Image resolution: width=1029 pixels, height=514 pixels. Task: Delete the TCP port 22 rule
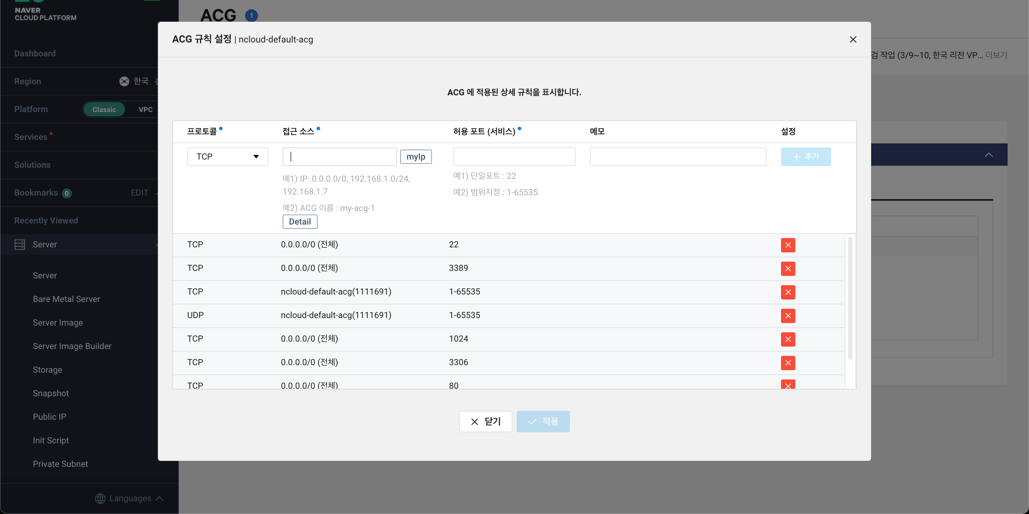pos(788,245)
